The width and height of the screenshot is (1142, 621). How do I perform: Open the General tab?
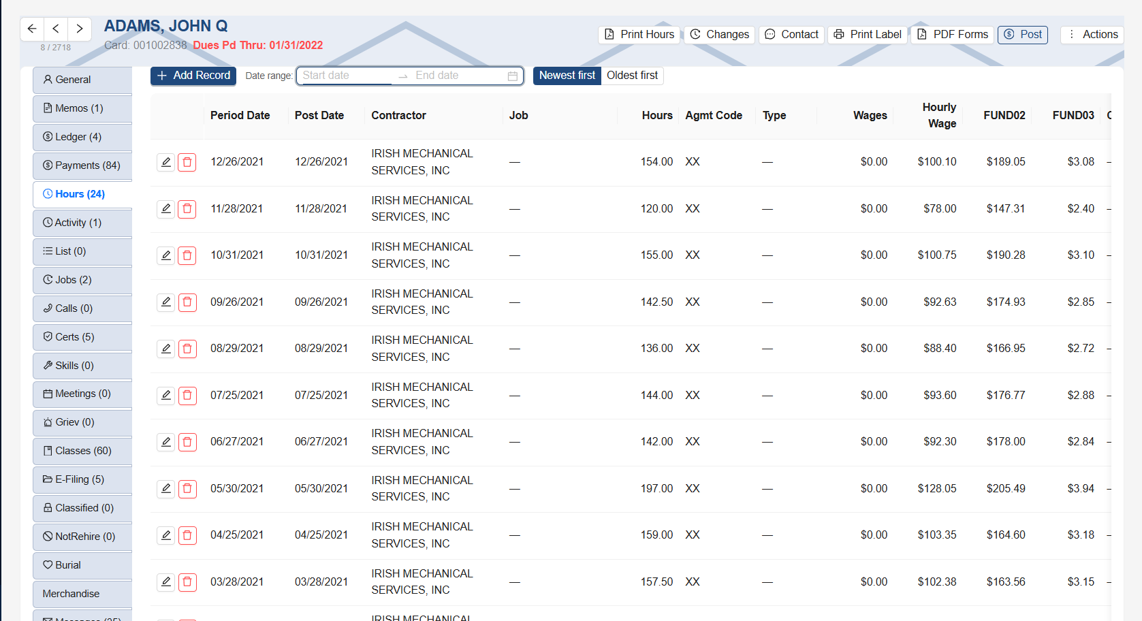pos(82,80)
